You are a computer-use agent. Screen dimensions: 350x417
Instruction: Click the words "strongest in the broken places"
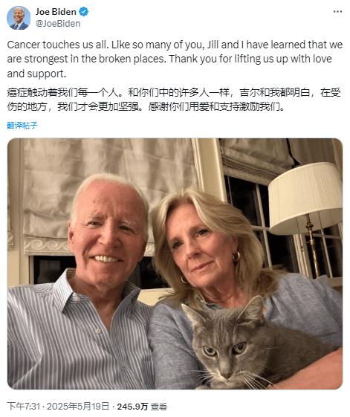point(94,59)
